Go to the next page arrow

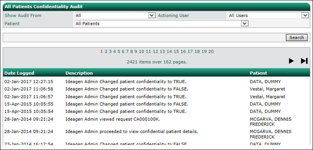[x=291, y=61]
